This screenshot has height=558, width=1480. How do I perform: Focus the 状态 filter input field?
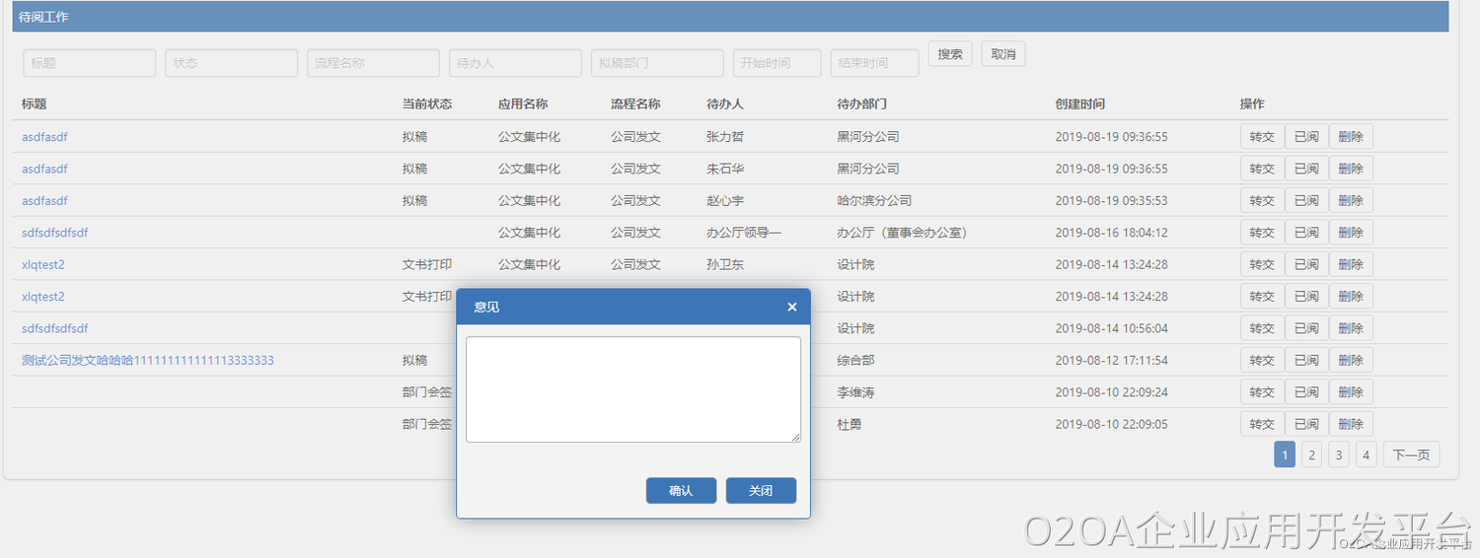coord(231,63)
